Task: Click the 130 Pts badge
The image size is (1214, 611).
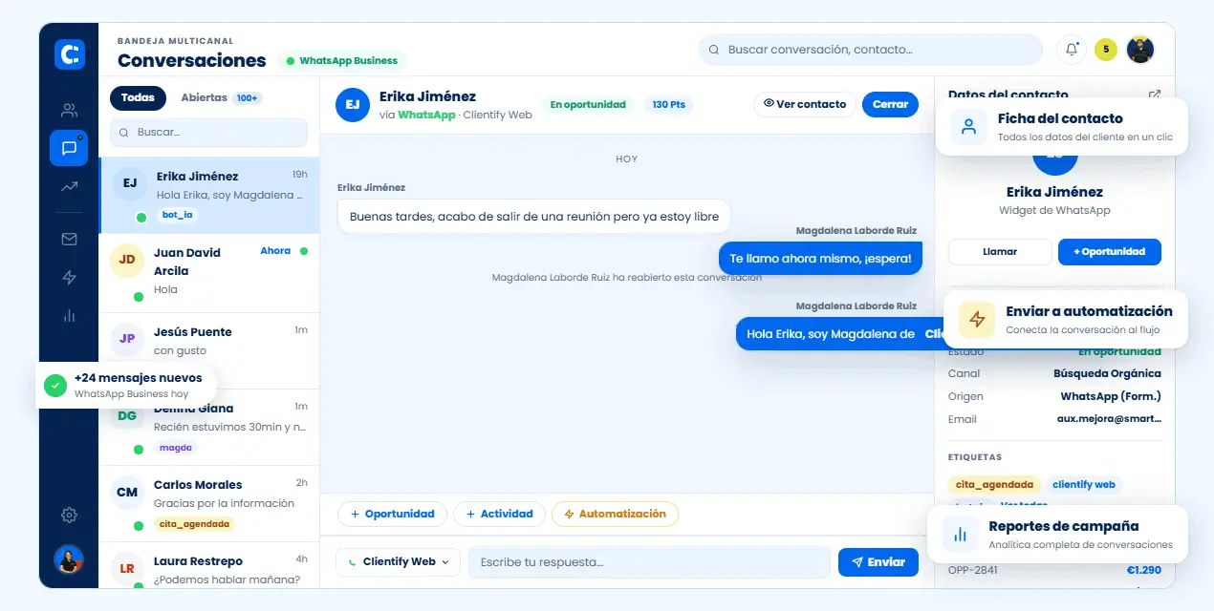Action: point(669,105)
